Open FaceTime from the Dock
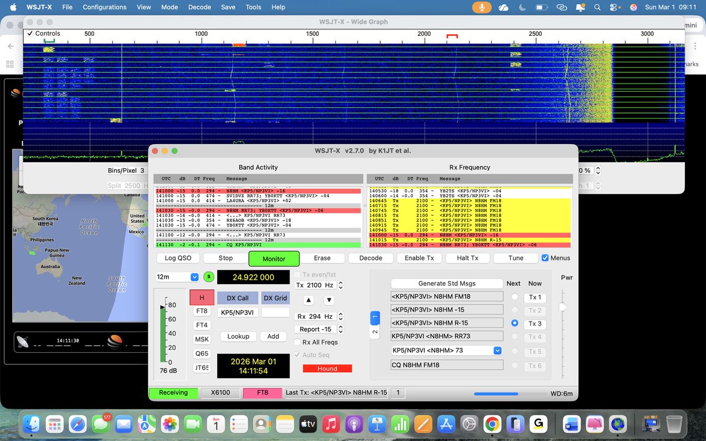706x441 pixels. 193,424
